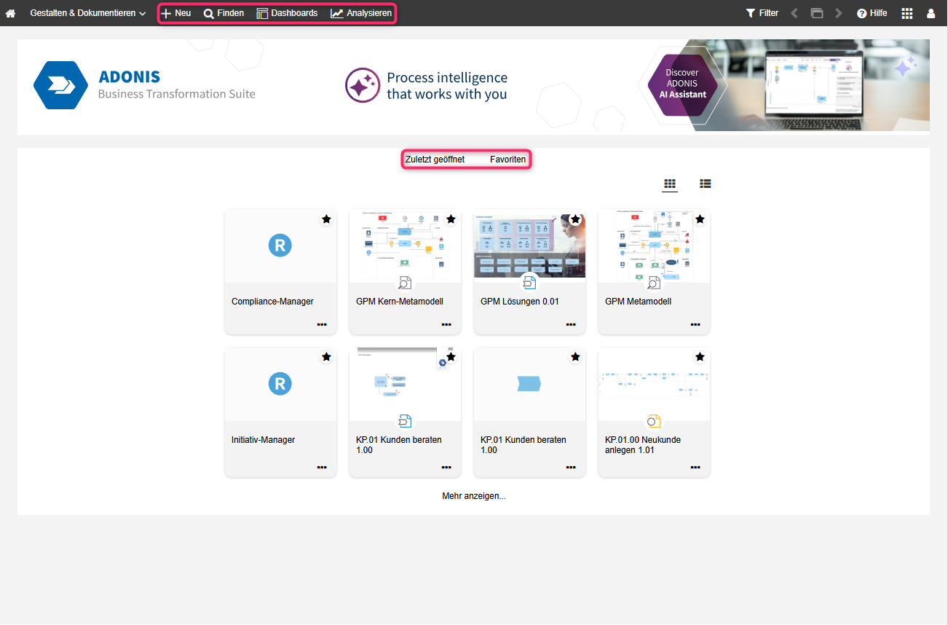The image size is (948, 625).
Task: Navigate forward with the right arrow
Action: 839,13
